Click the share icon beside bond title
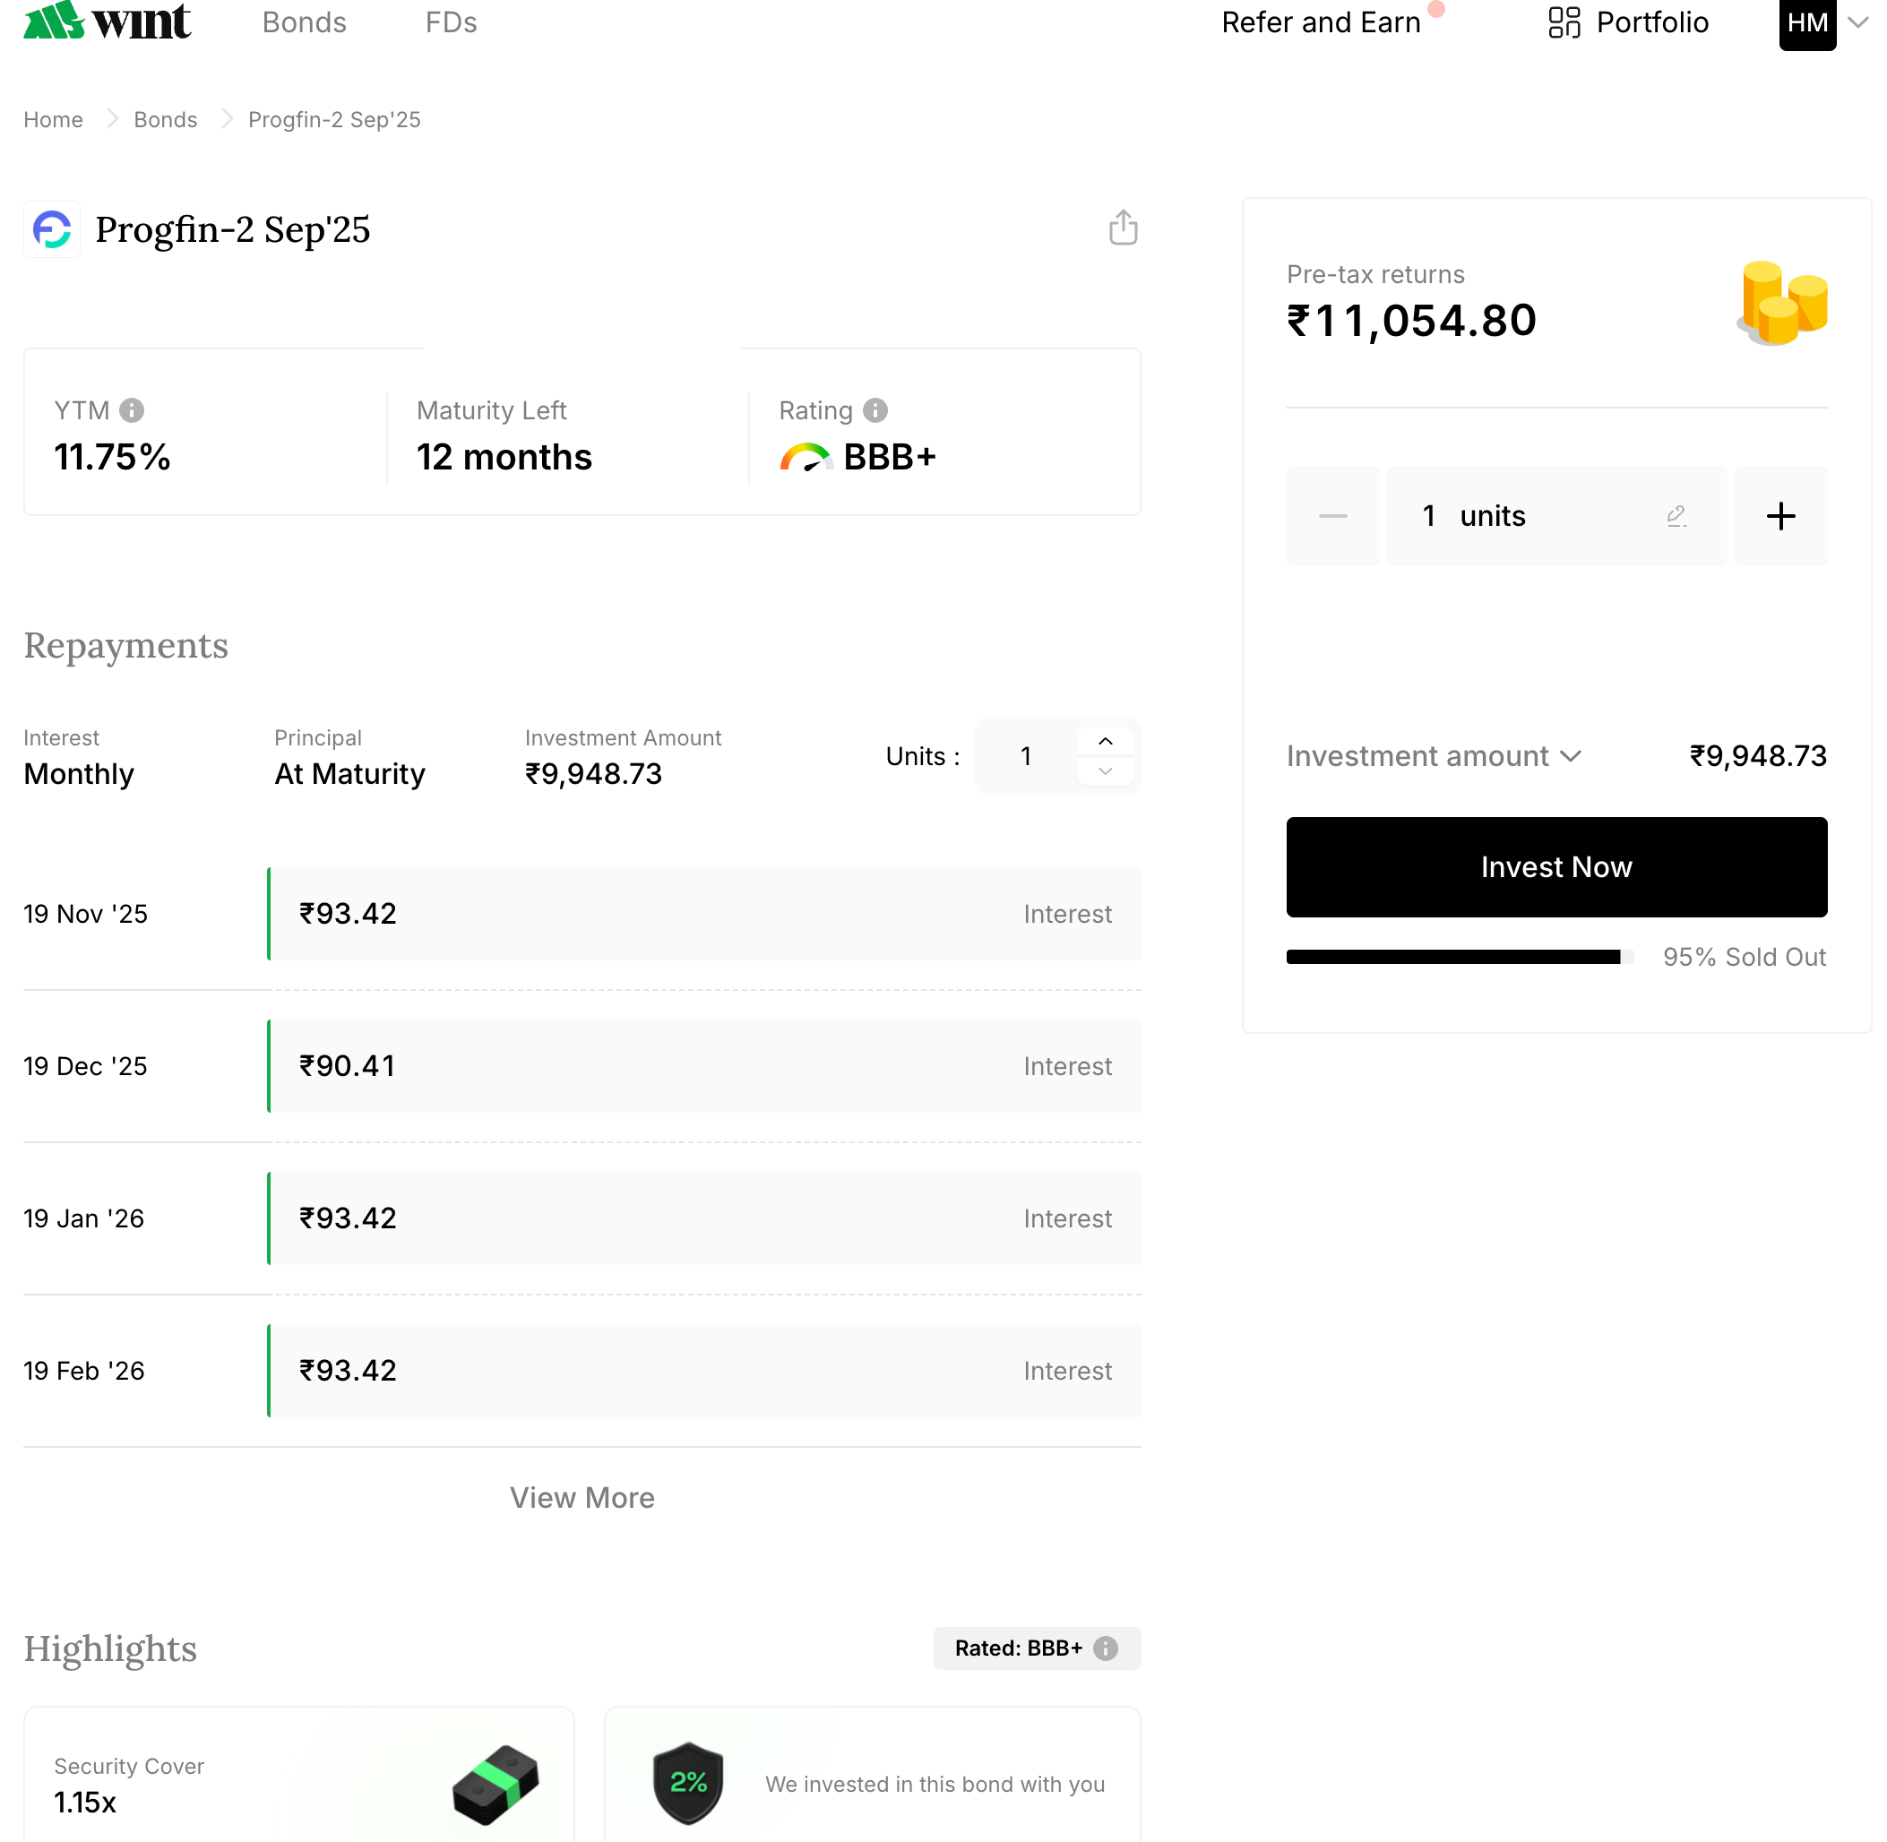The height and width of the screenshot is (1842, 1887). [x=1123, y=228]
